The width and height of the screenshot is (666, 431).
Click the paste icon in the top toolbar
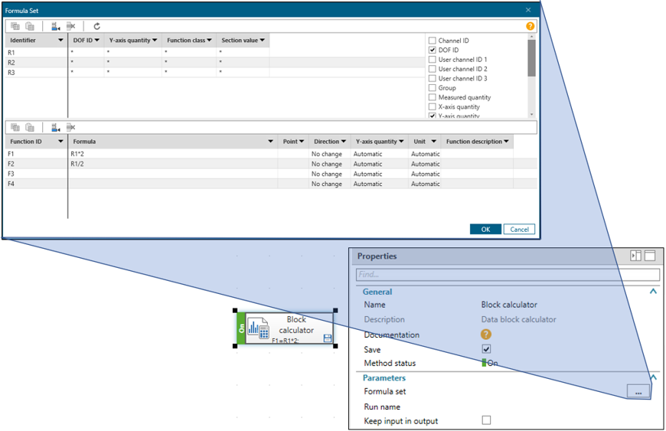[x=31, y=26]
